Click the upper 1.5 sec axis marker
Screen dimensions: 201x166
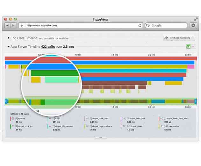tap(115, 55)
